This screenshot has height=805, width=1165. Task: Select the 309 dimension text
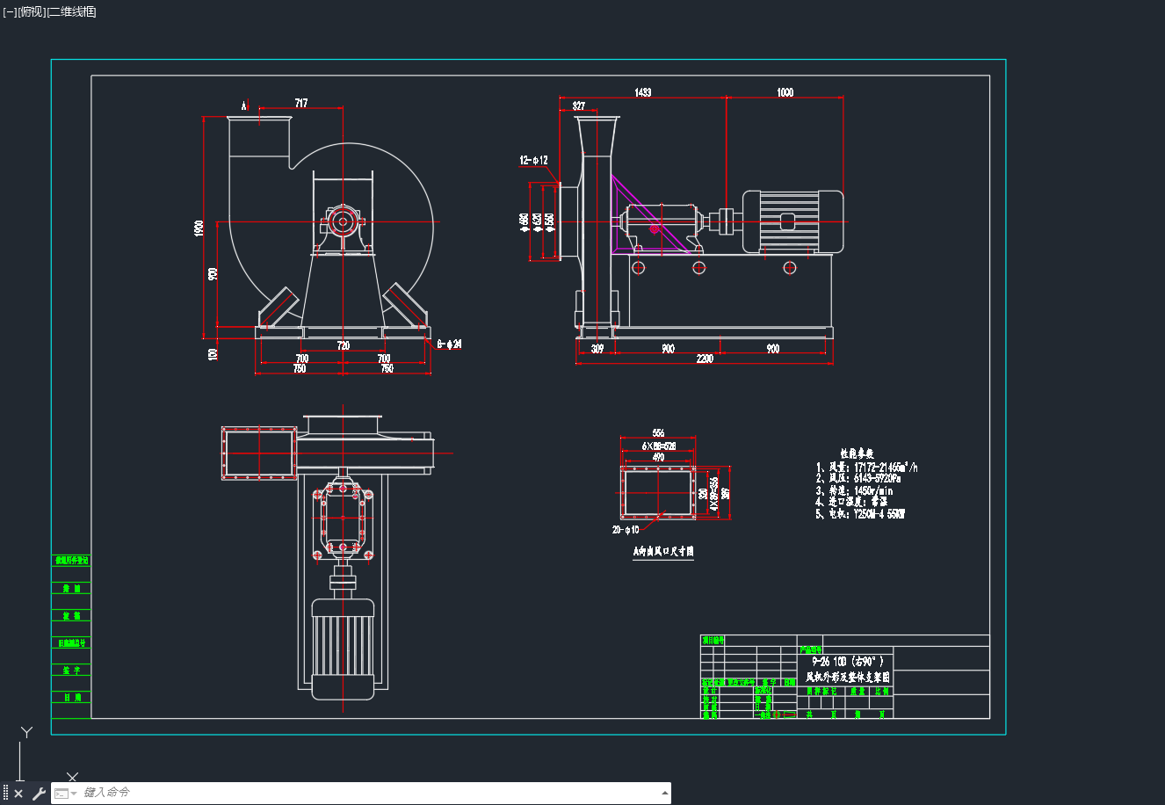pyautogui.click(x=597, y=349)
